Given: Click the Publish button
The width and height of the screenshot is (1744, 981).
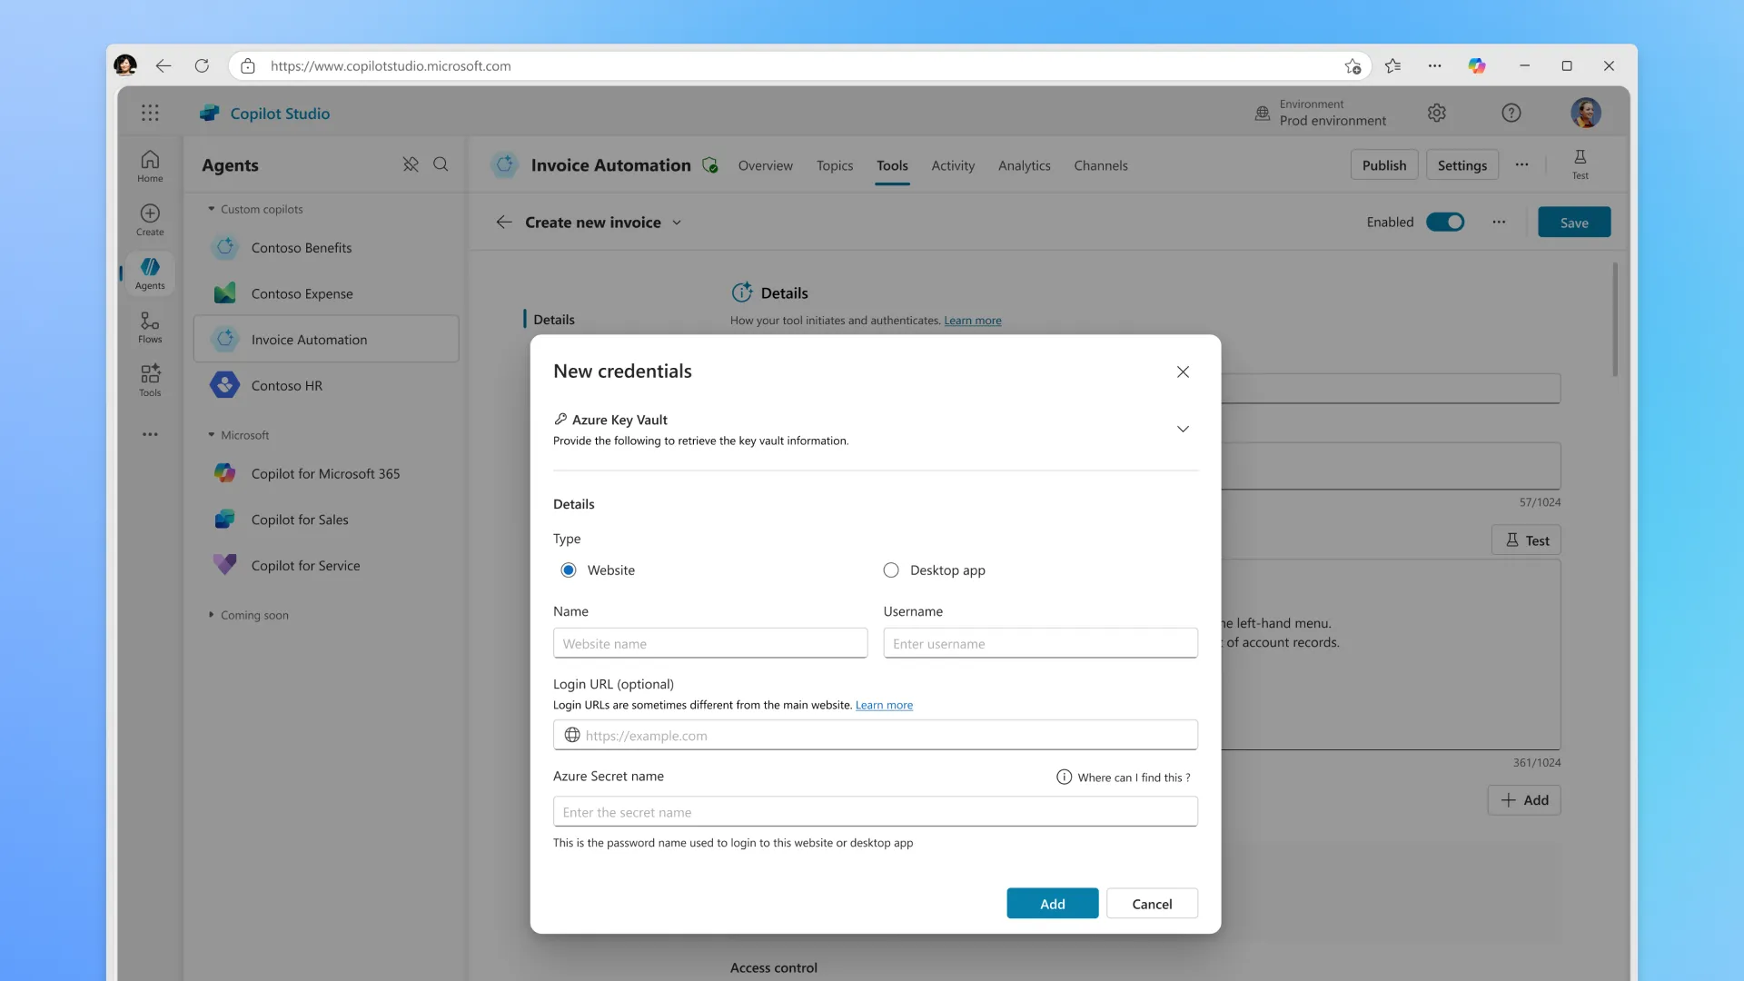Looking at the screenshot, I should tap(1383, 164).
